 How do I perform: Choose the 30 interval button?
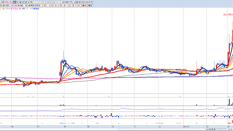tap(48, 2)
